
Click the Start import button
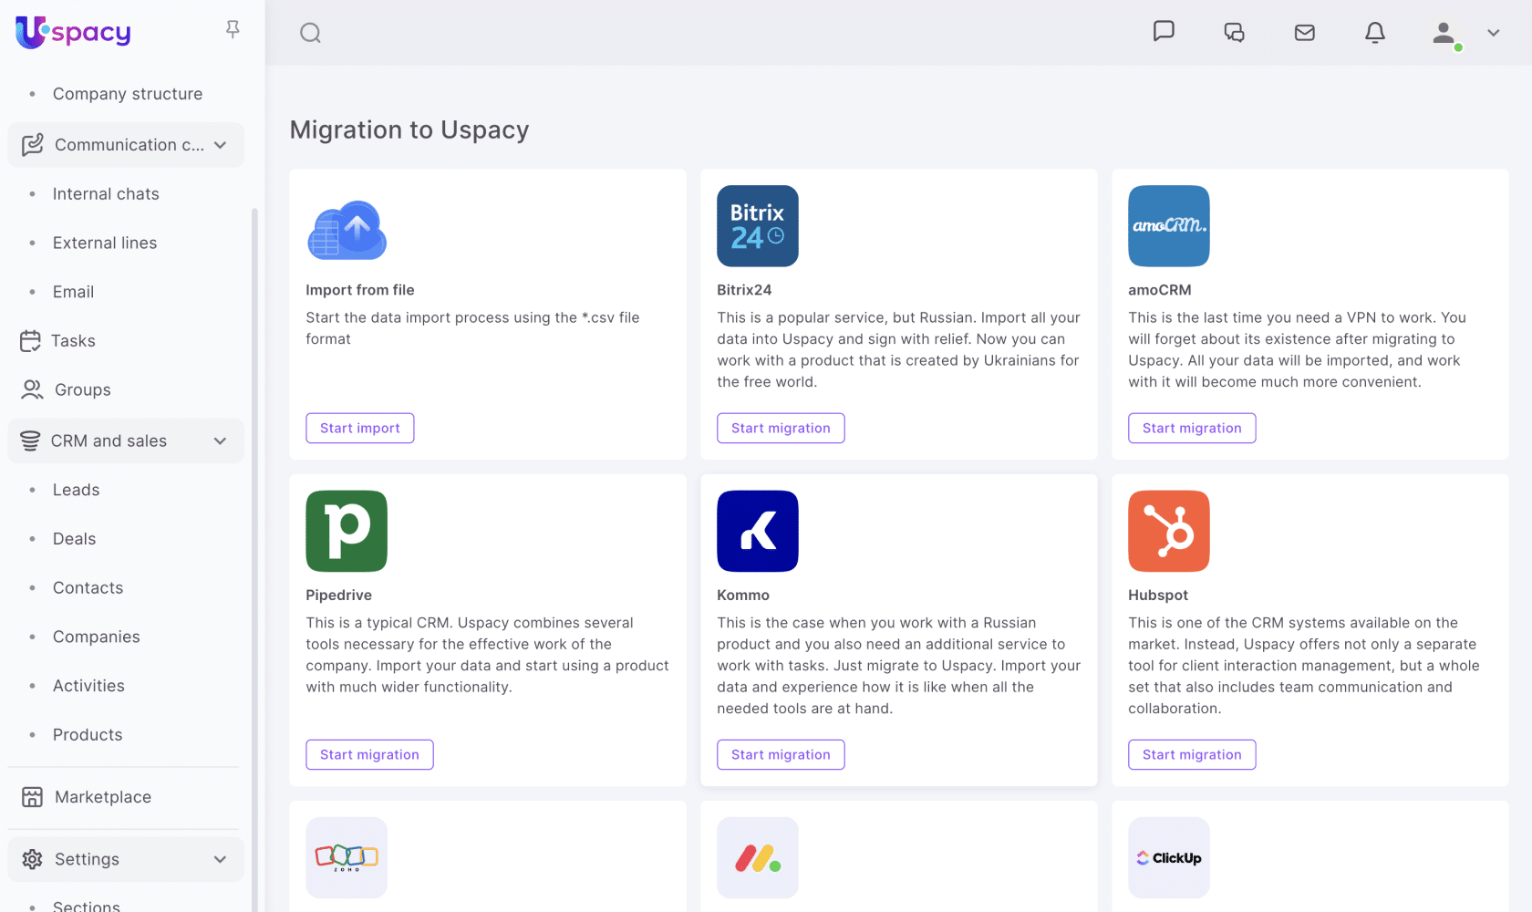click(x=360, y=428)
